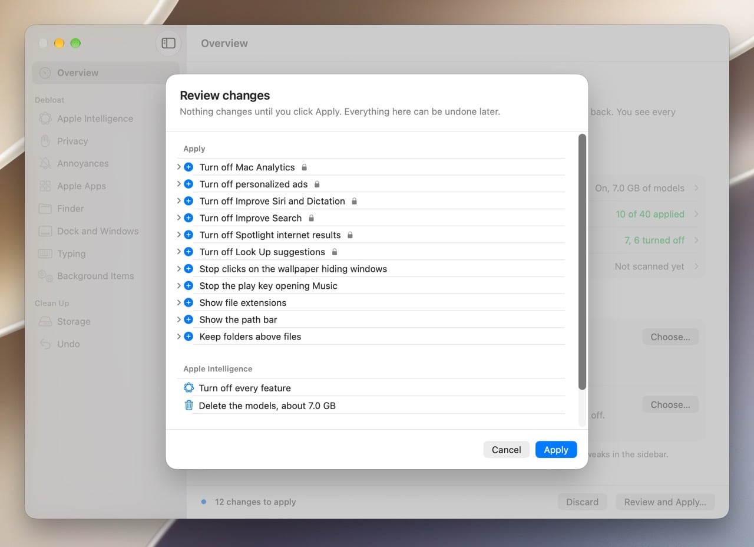
Task: Click the blue plus icon for Show the path bar
Action: point(188,319)
